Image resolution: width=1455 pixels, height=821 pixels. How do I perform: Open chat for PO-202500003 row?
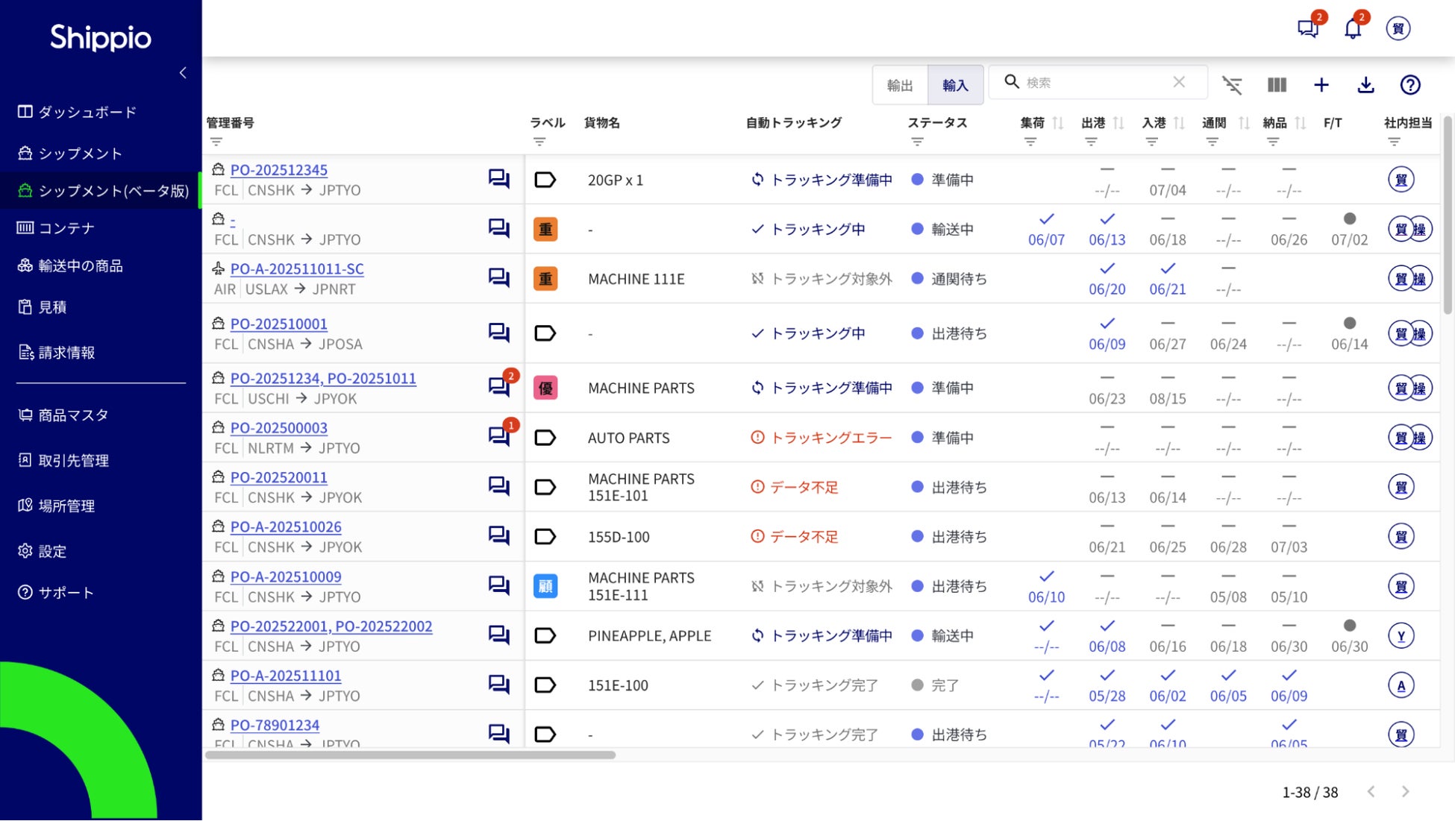pyautogui.click(x=498, y=436)
